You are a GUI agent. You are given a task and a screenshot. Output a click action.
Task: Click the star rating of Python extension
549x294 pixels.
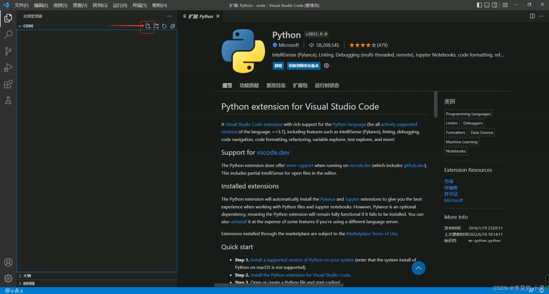point(362,45)
